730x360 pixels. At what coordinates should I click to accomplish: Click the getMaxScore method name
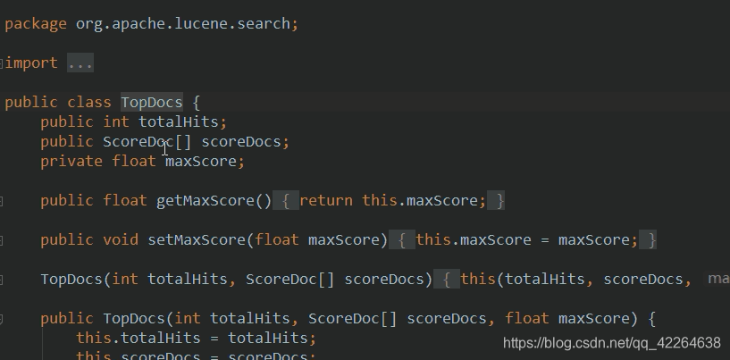click(x=206, y=201)
